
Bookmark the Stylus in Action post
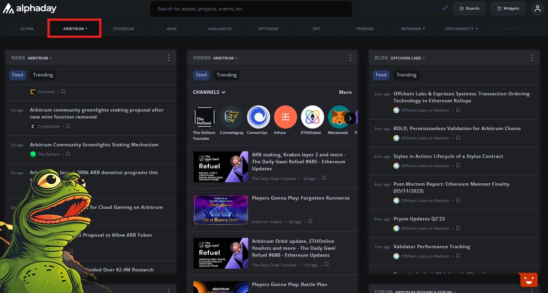pyautogui.click(x=458, y=166)
